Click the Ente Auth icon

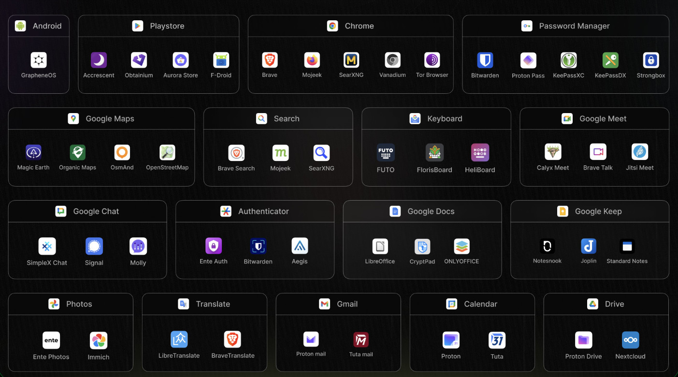coord(214,246)
